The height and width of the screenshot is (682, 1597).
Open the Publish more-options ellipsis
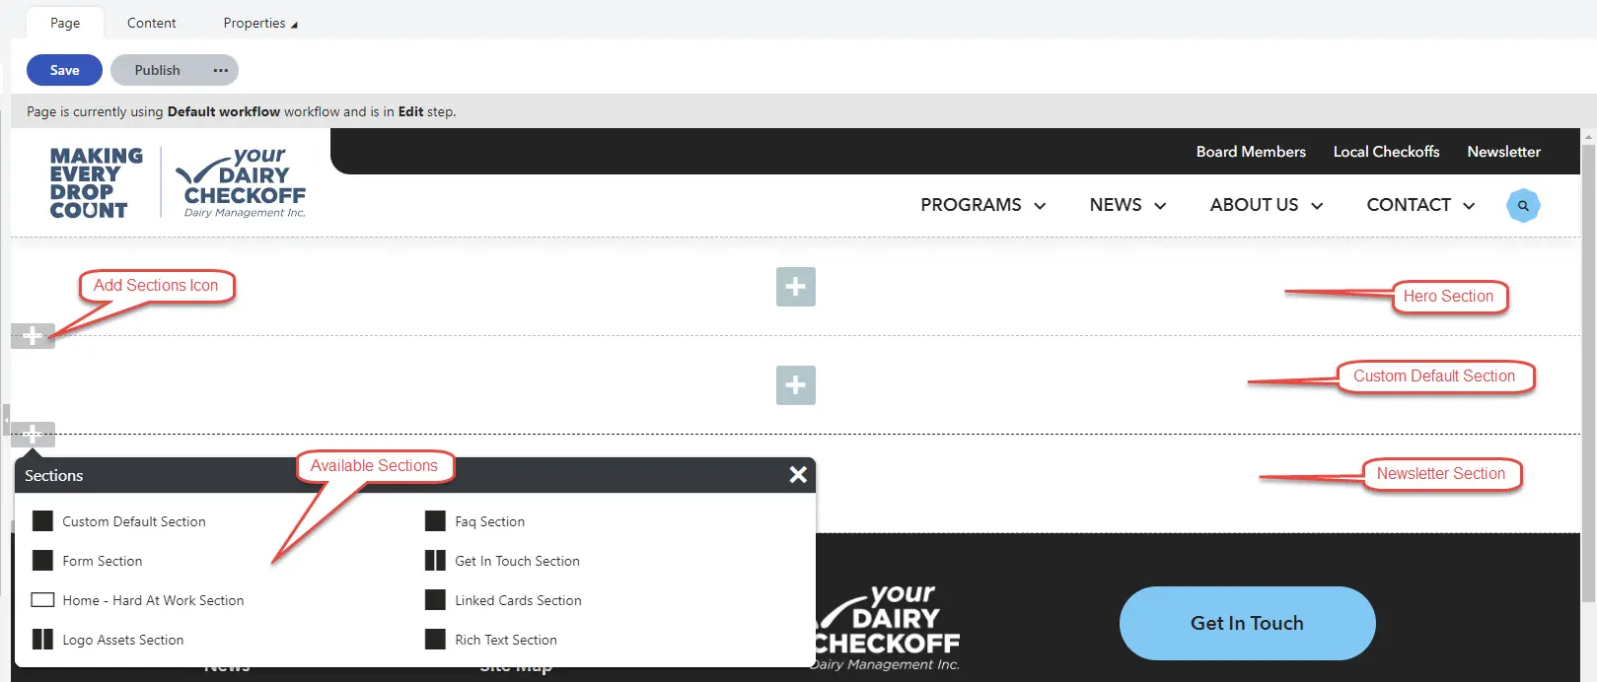(220, 70)
